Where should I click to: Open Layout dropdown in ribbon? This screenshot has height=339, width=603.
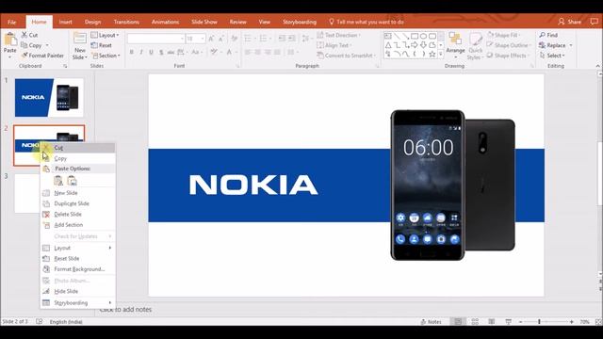coord(105,35)
